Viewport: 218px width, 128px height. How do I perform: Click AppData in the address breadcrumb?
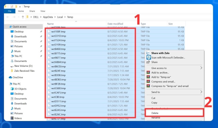pyautogui.click(x=48, y=17)
